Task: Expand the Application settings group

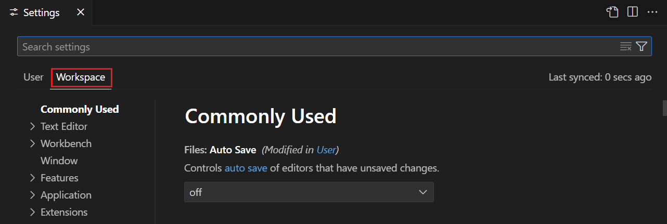Action: tap(32, 195)
